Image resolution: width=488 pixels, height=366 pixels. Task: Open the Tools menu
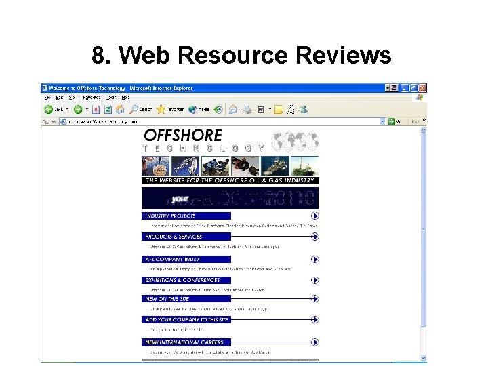(111, 98)
